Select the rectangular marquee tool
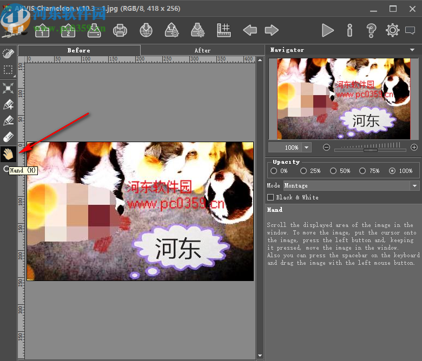This screenshot has height=361, width=422. (8, 70)
